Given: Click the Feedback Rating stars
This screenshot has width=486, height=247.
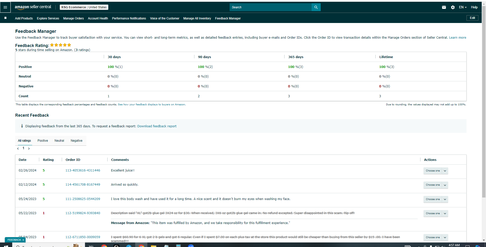Looking at the screenshot, I should click(60, 45).
